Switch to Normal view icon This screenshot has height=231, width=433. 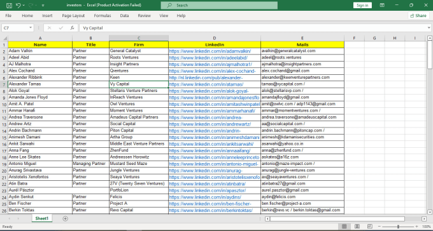[x=344, y=227]
